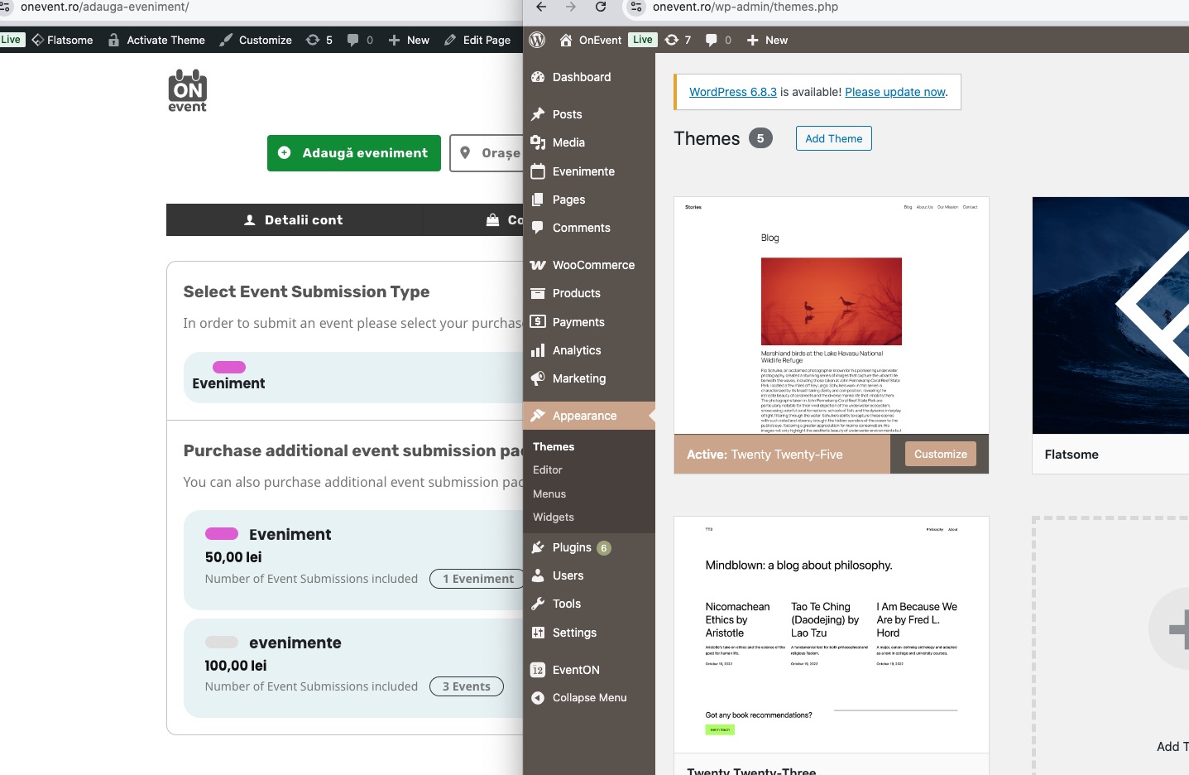Open WooCommerce menu in sidebar
The width and height of the screenshot is (1189, 775).
(592, 265)
